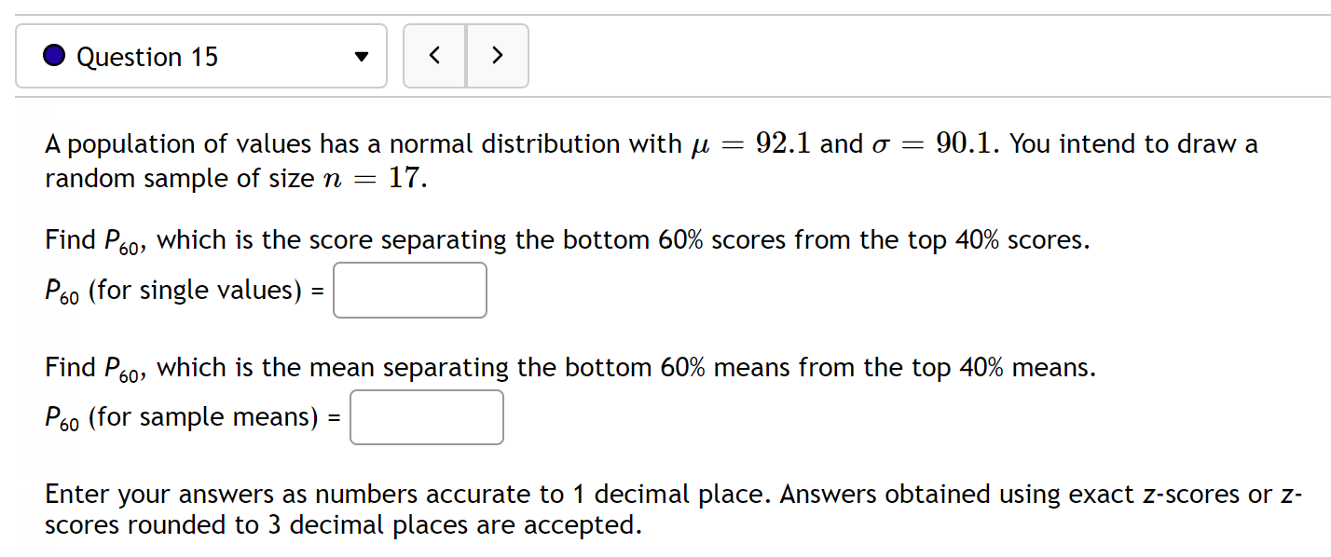Screen dimensions: 1331x557
Task: Click the question navigation selector
Action: point(200,56)
